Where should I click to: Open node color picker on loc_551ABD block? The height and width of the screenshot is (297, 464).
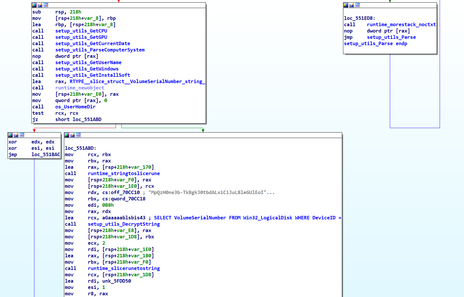click(x=67, y=135)
